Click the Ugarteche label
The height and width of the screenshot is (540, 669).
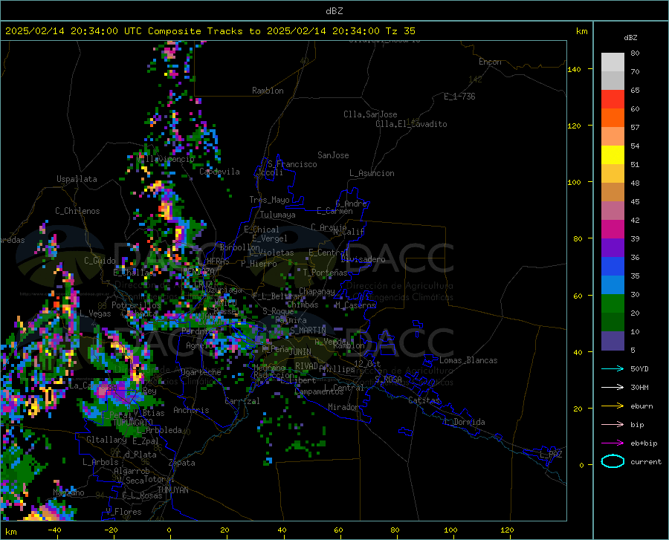(x=201, y=372)
